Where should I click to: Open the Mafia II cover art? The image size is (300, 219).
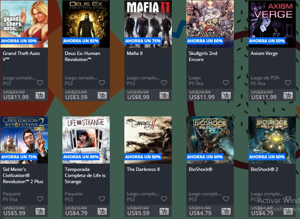[148, 24]
